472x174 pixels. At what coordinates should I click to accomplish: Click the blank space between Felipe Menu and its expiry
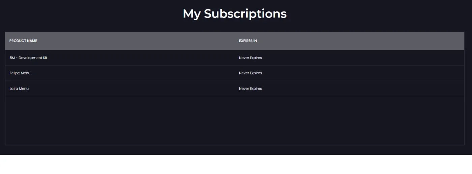coord(135,73)
